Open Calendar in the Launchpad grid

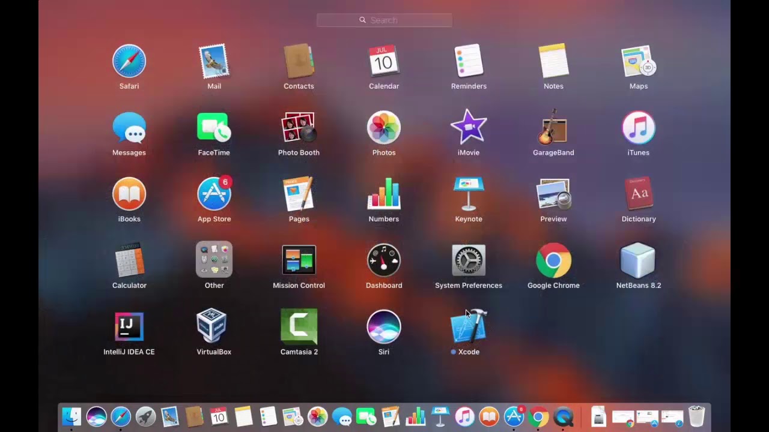coord(384,61)
